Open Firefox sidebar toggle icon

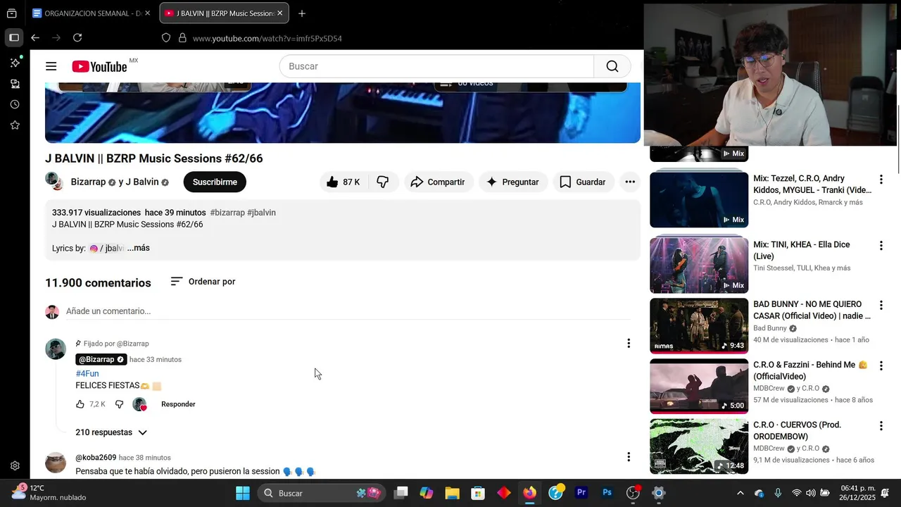[14, 38]
